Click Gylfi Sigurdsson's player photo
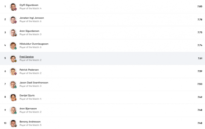This screenshot has height=129, width=205. [13, 7]
